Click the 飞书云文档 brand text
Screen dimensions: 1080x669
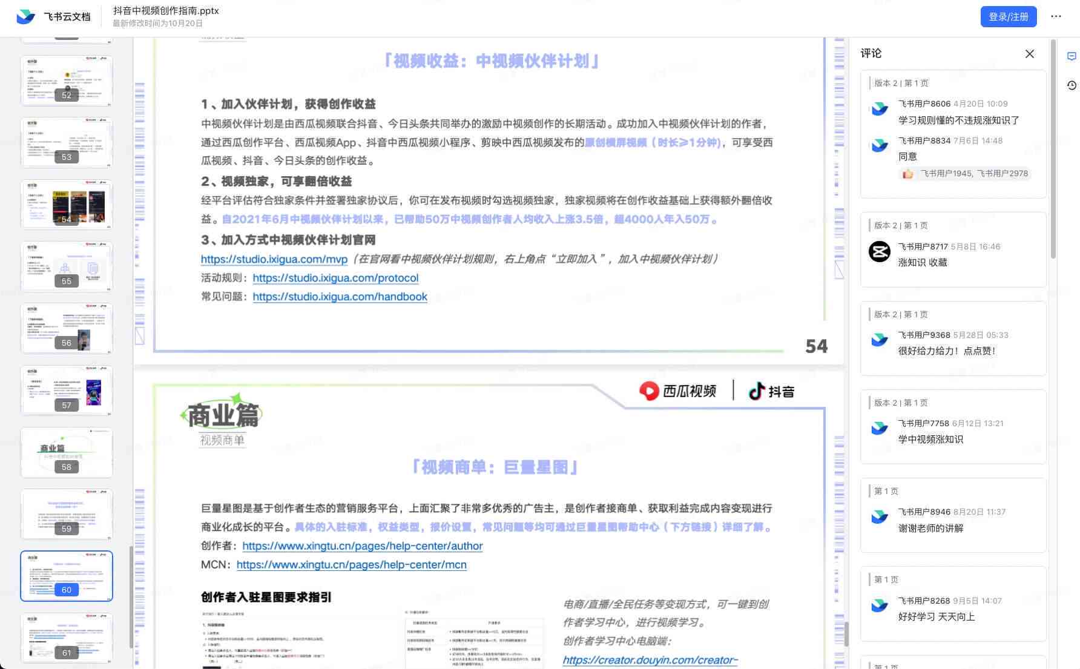(x=67, y=17)
